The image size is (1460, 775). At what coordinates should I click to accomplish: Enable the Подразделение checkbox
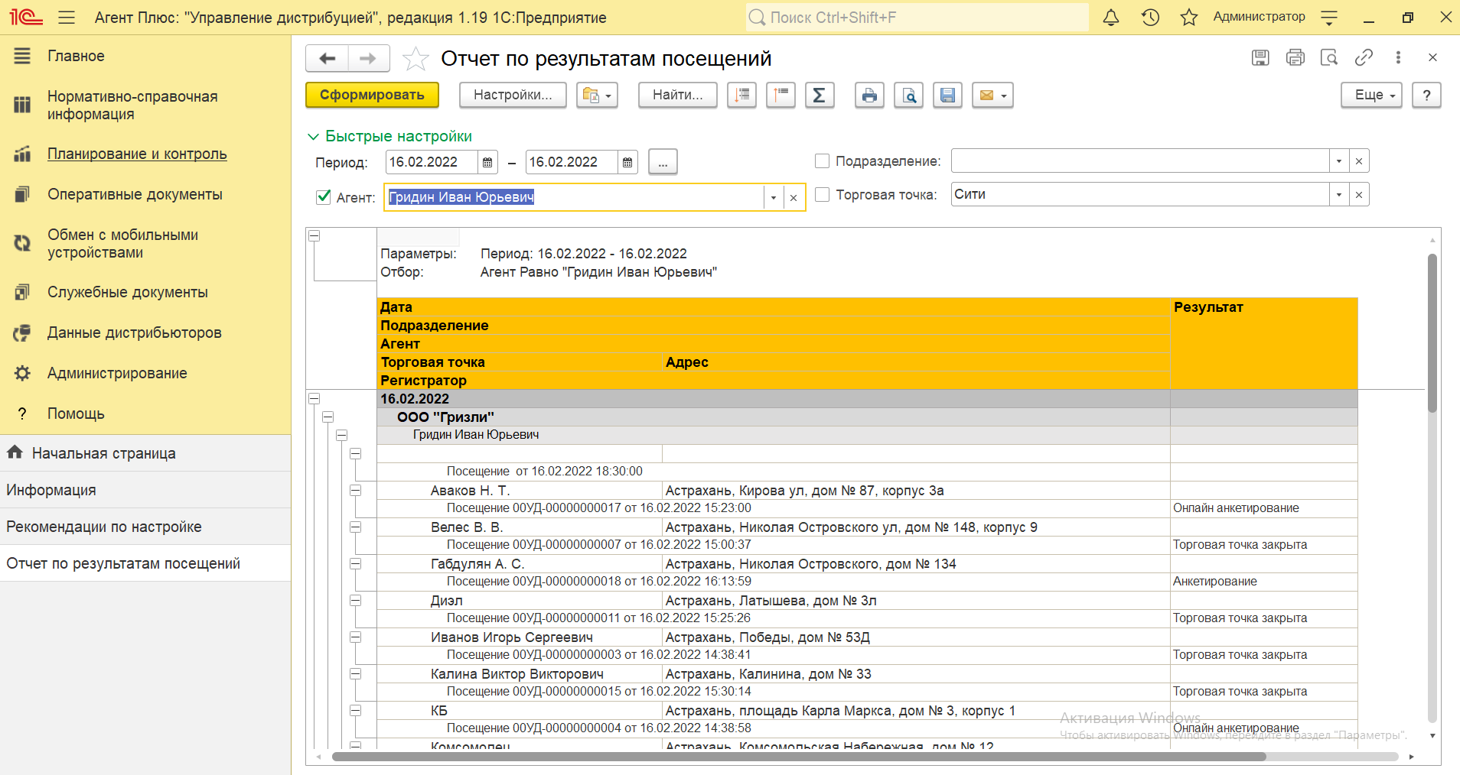coord(823,161)
